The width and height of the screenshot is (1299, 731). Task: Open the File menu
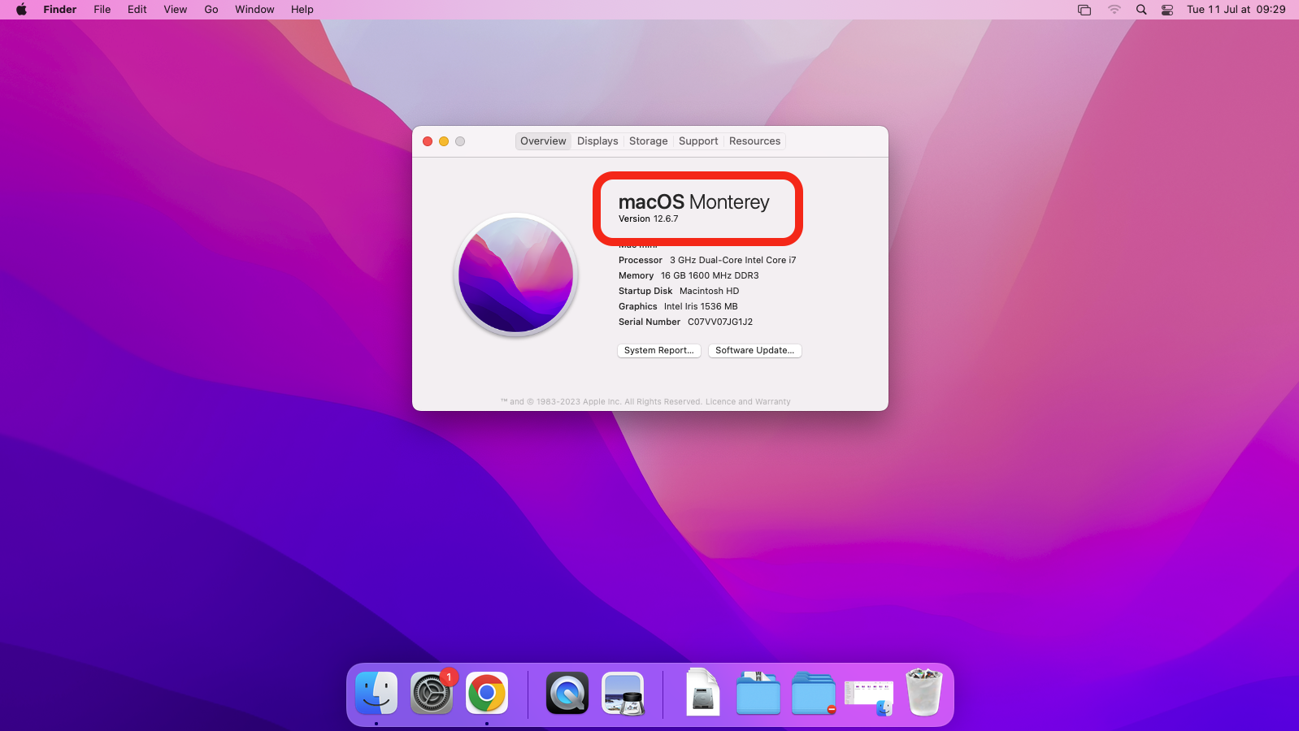point(102,10)
